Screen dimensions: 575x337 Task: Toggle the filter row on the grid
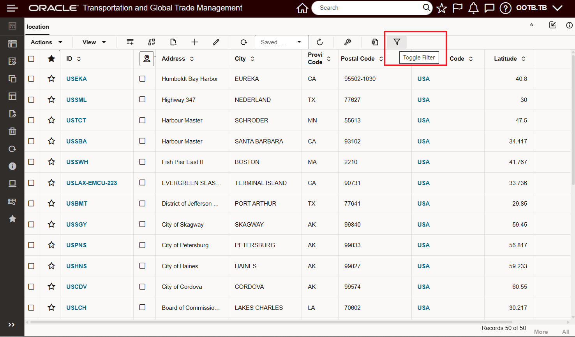(397, 42)
